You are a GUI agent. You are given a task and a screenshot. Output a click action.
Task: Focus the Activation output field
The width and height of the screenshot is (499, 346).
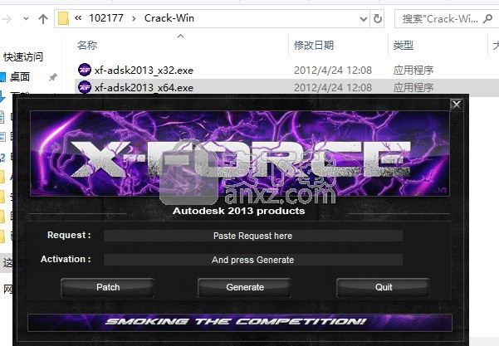pos(253,260)
